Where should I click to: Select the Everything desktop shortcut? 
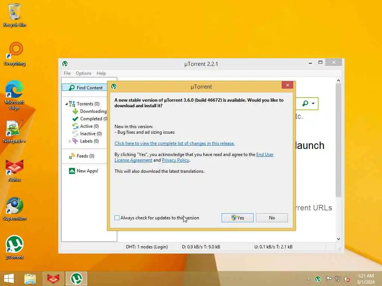(15, 54)
